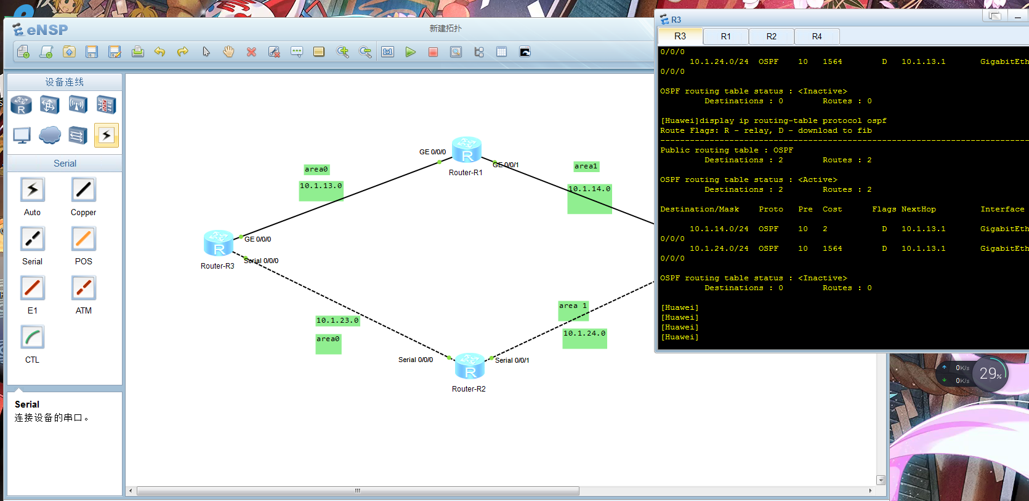
Task: Click the new lab document icon
Action: click(x=46, y=52)
